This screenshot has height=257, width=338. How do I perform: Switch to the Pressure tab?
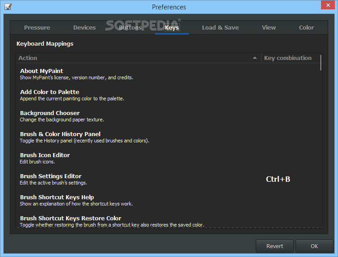click(37, 28)
